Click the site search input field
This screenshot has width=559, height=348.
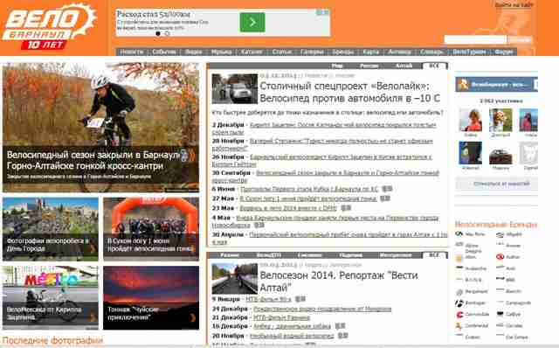tap(475, 39)
